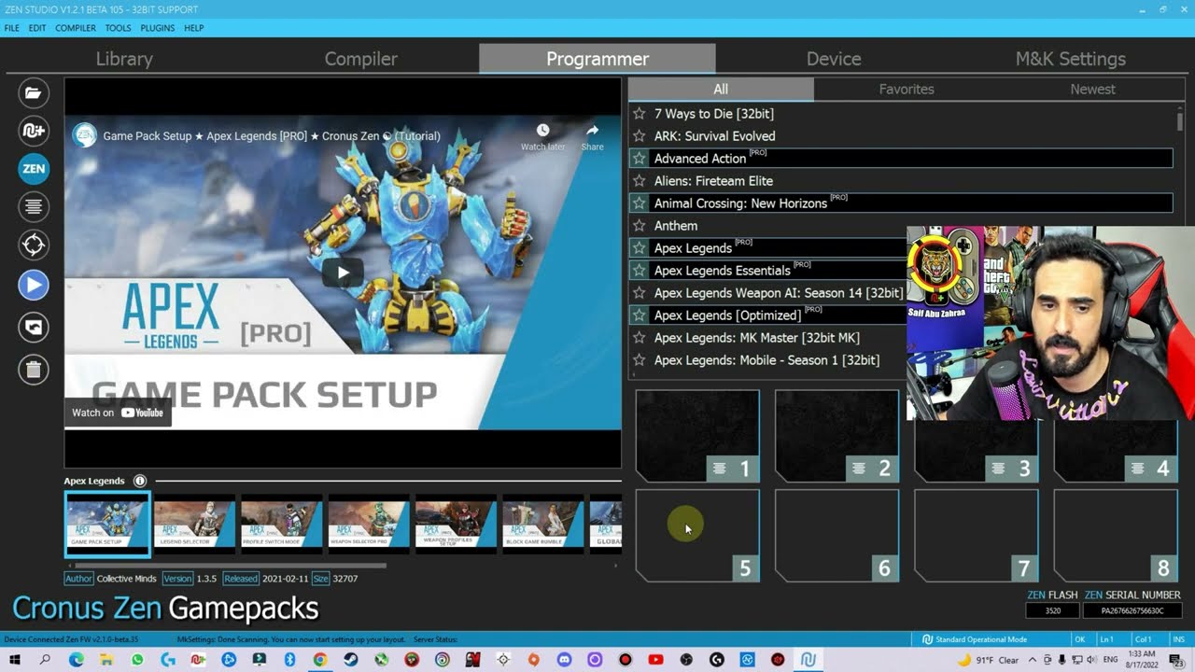Star Apex Legends Essentials gamepack
Viewport: 1195px width, 672px height.
[640, 271]
